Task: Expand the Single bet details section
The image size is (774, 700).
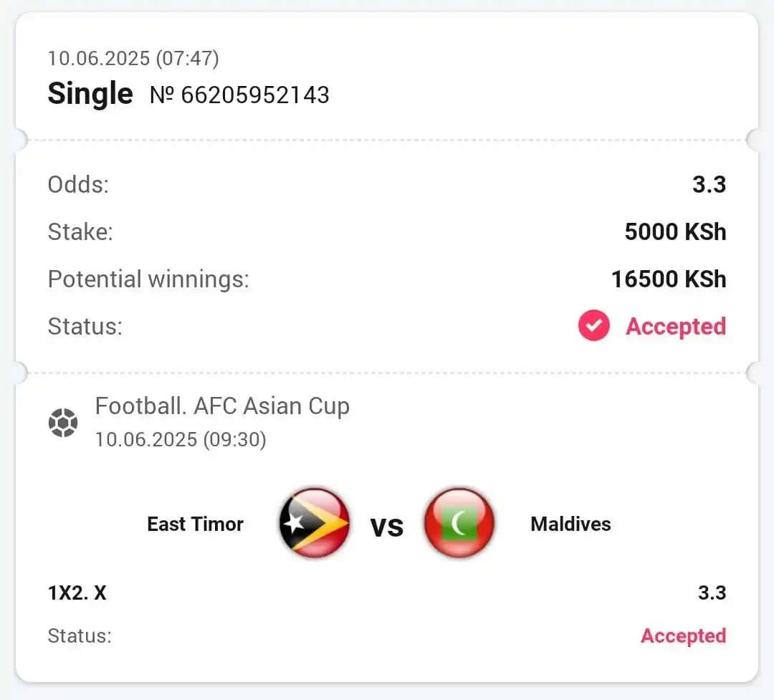Action: pos(90,94)
